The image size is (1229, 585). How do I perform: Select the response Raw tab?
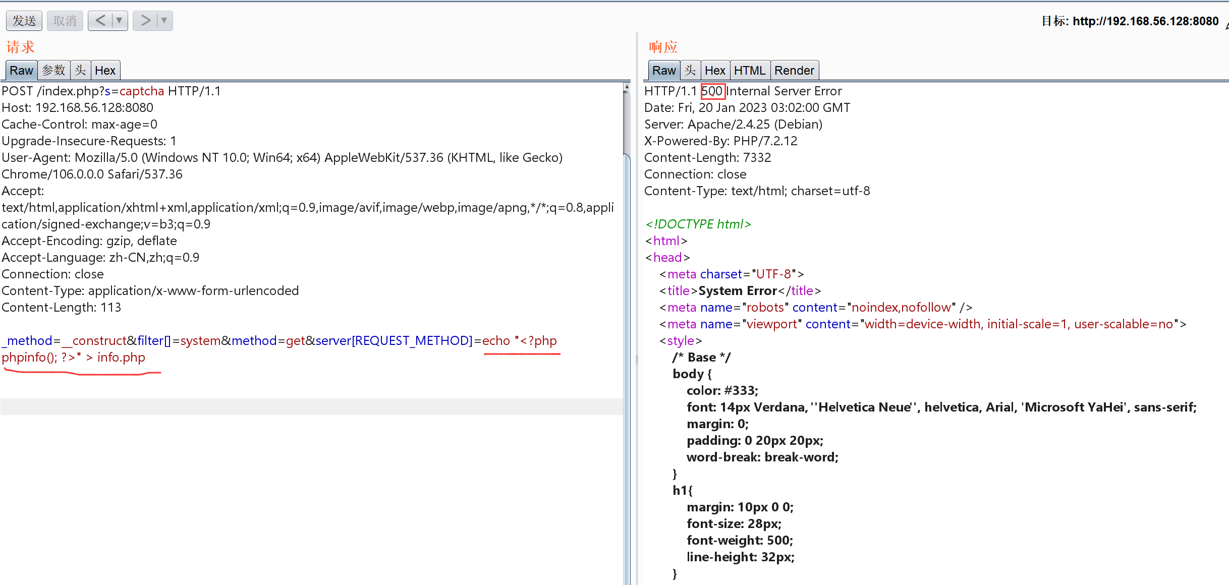[x=664, y=70]
